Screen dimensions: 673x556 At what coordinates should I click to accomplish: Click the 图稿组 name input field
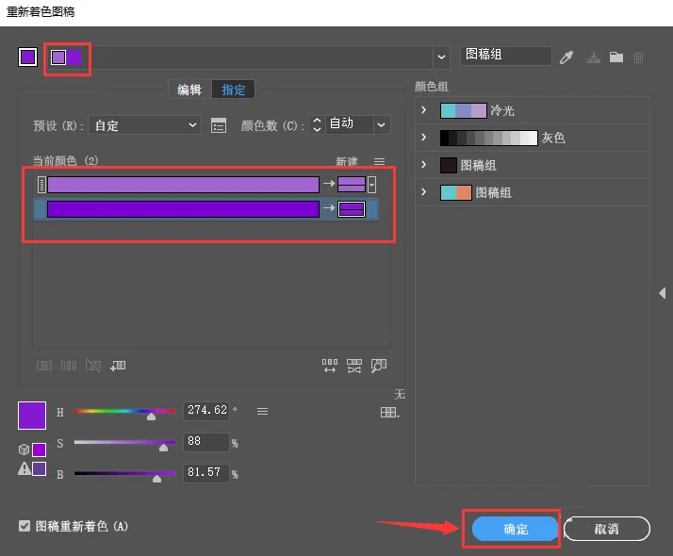click(505, 56)
